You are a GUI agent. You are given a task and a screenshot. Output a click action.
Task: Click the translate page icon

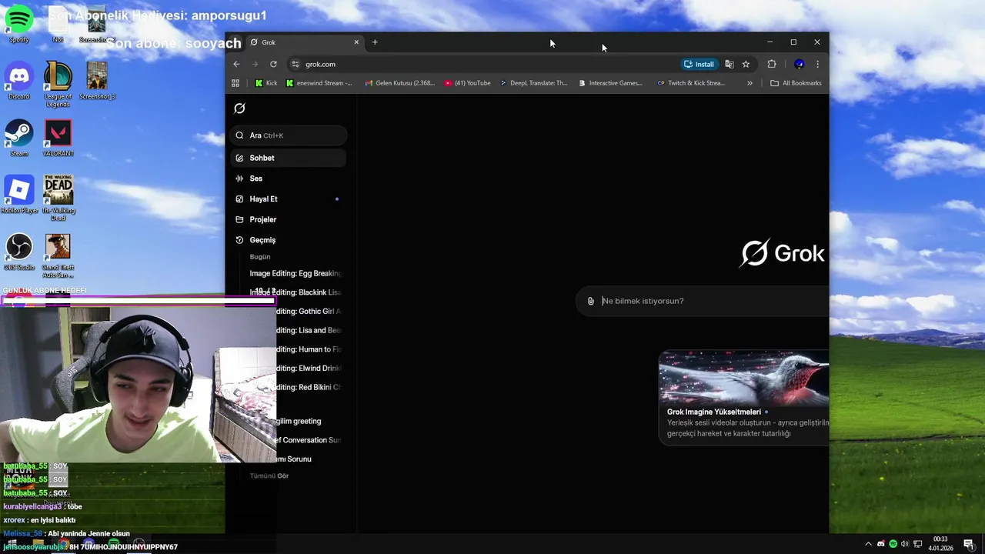(730, 64)
